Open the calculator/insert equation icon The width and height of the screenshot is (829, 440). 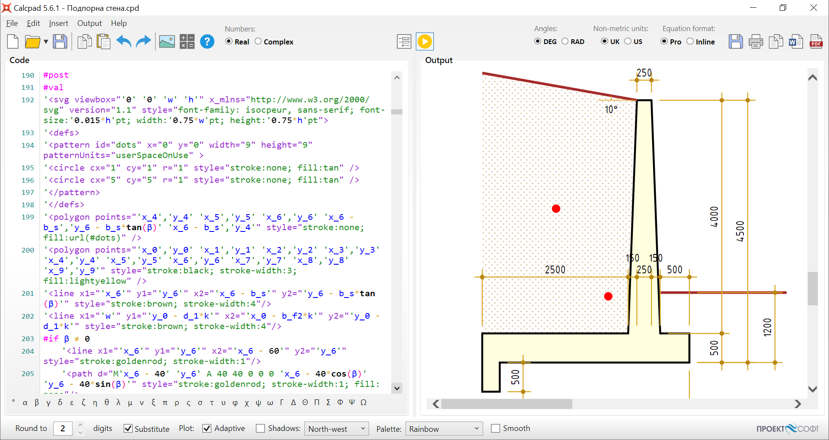click(x=187, y=41)
